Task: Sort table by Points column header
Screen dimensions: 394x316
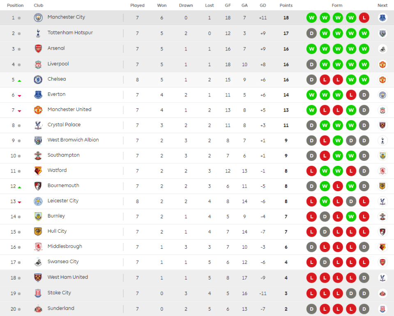Action: 286,5
